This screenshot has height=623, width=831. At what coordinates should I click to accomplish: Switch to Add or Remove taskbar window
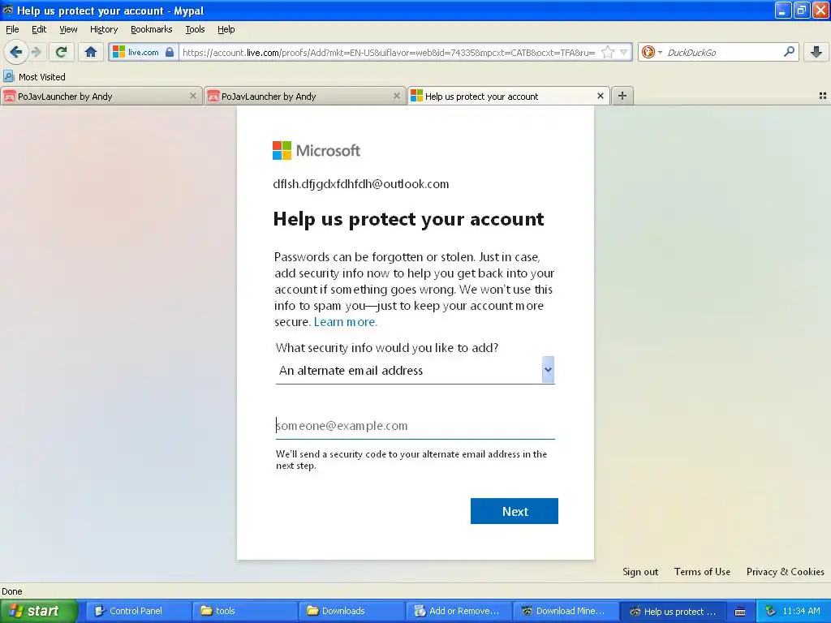pyautogui.click(x=459, y=611)
